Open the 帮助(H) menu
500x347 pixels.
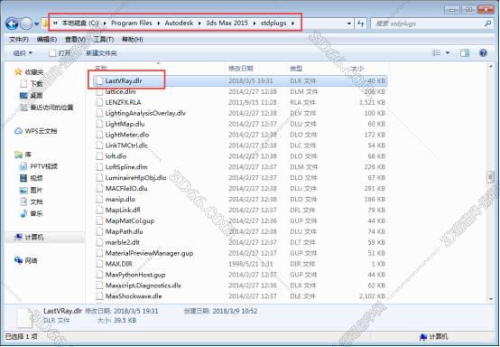pos(133,39)
